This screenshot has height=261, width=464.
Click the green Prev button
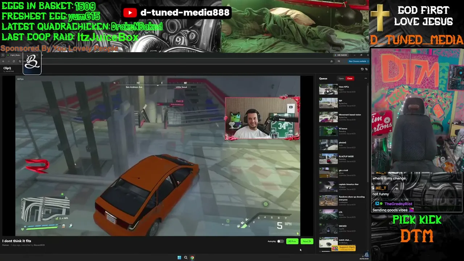click(292, 241)
